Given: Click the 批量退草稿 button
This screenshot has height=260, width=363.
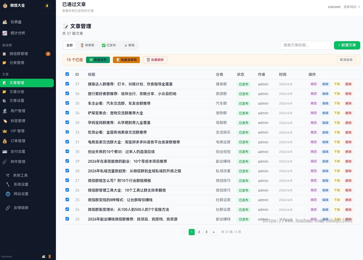Looking at the screenshot, I should pos(126,60).
